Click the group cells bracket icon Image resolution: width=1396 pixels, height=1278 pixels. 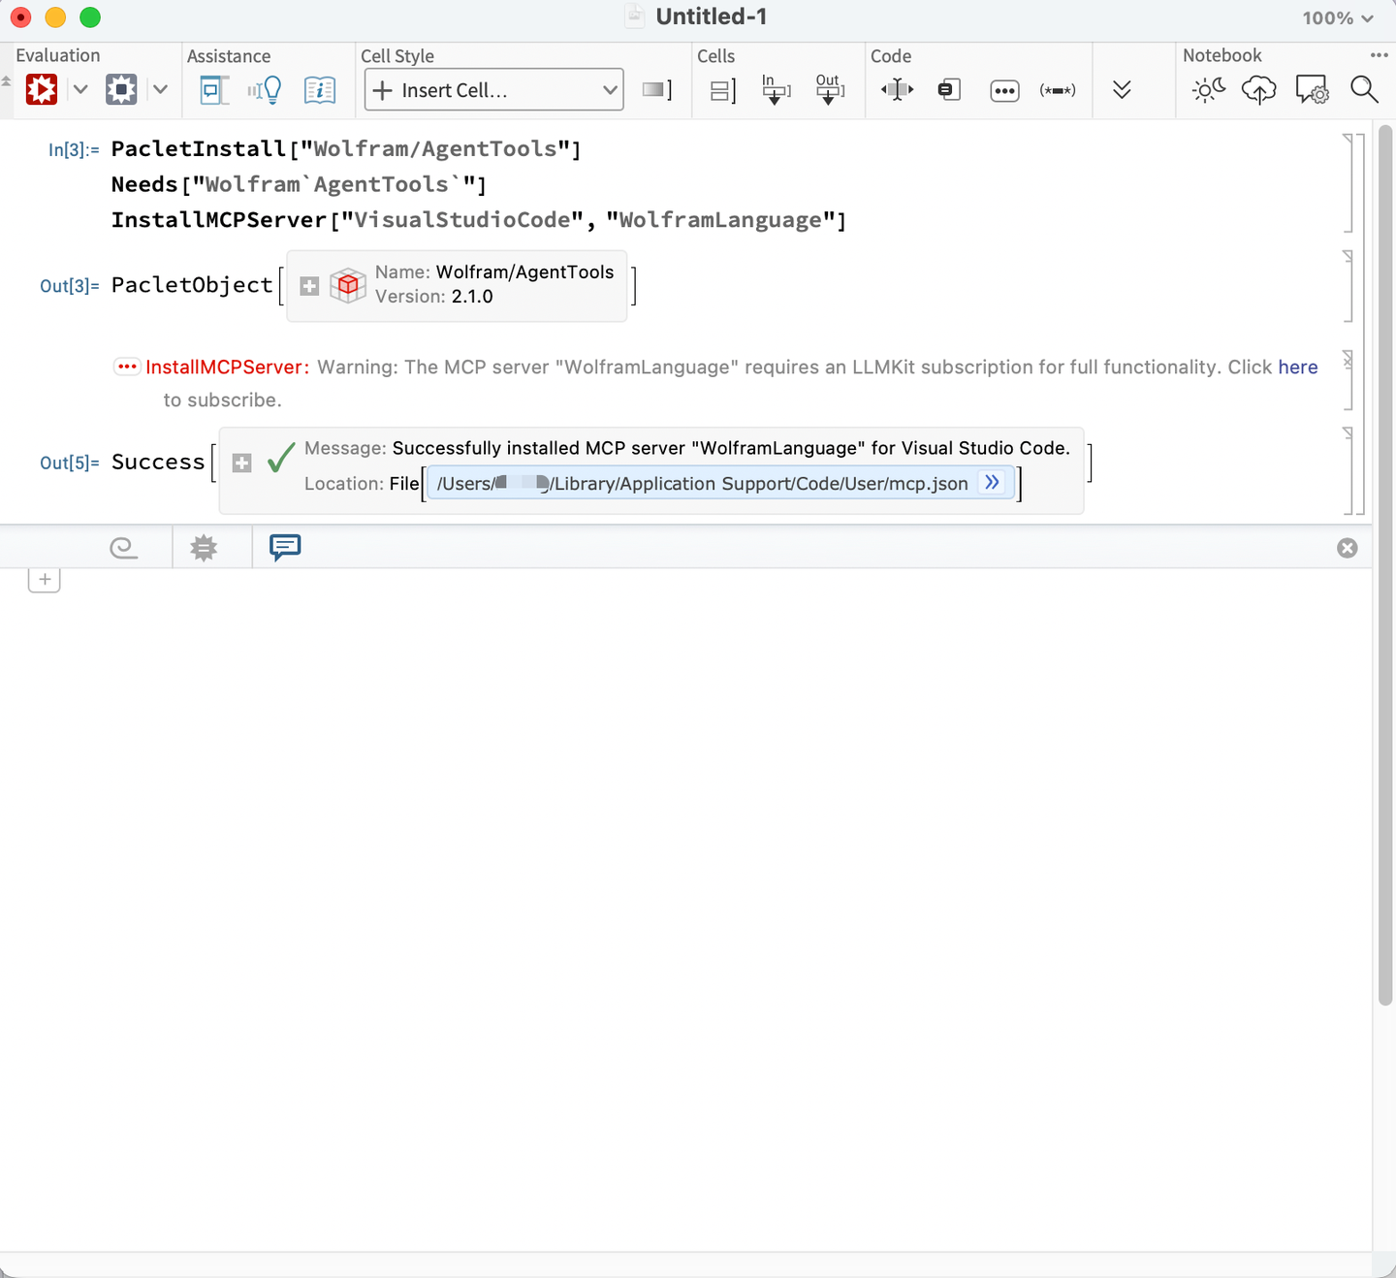coord(723,91)
